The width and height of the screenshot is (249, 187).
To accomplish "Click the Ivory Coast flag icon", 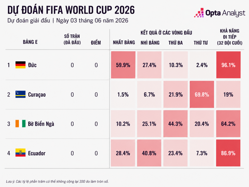I will [x=20, y=124].
